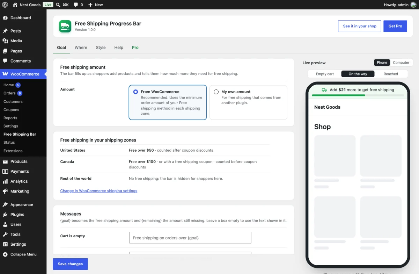Show On the way preview state

[358, 74]
